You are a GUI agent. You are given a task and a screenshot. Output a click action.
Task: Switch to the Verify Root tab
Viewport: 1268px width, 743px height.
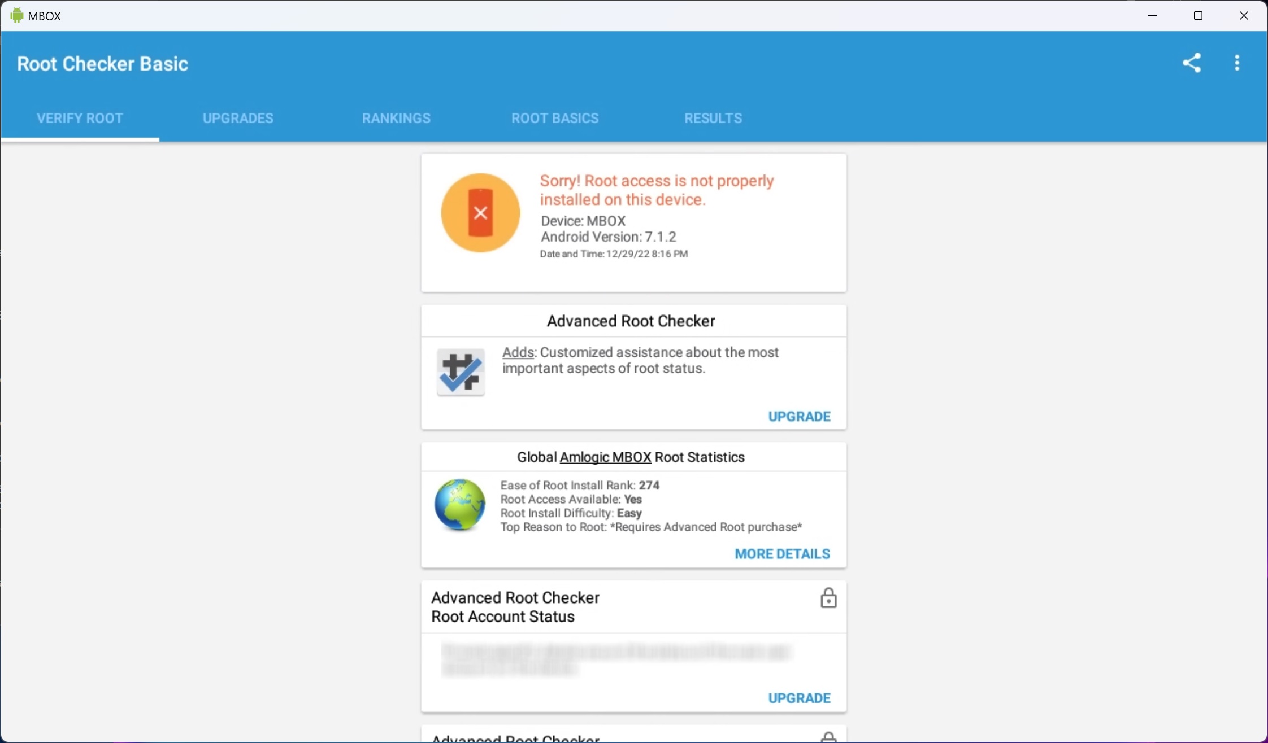80,118
